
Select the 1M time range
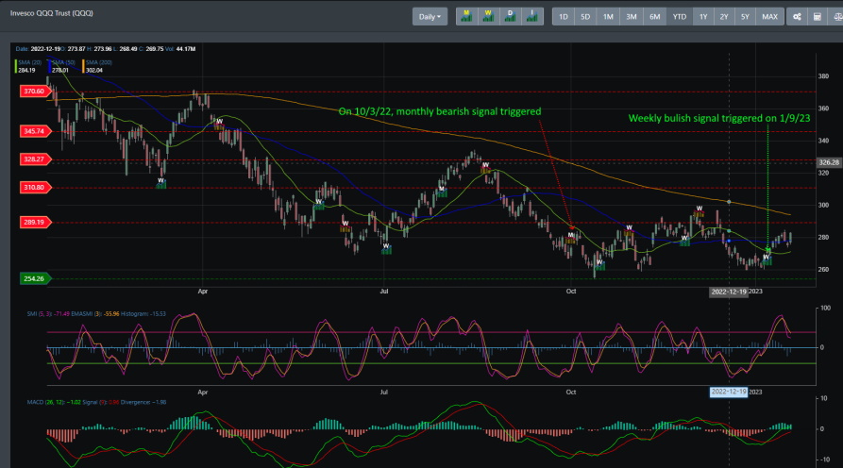click(x=608, y=17)
